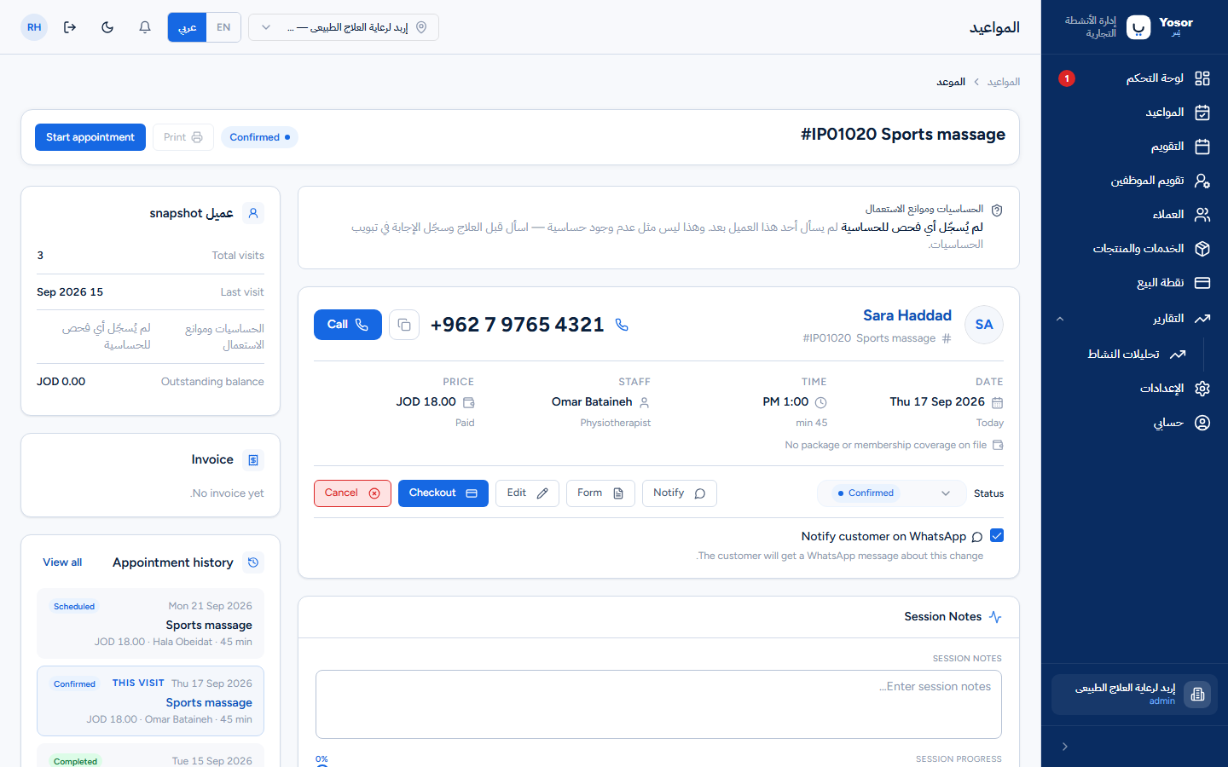Click the Appointment history clock icon
This screenshot has width=1228, height=767.
click(x=253, y=562)
